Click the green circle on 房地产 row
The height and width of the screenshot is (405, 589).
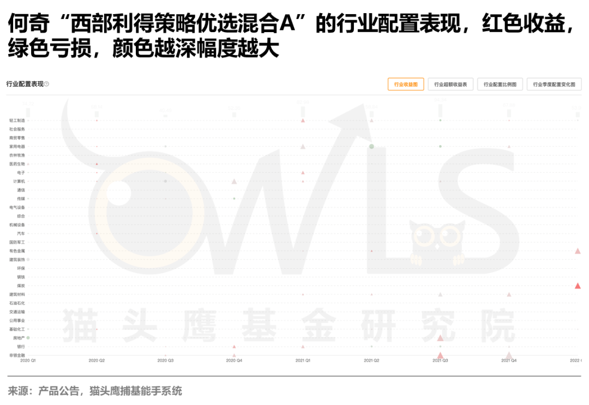[28, 338]
